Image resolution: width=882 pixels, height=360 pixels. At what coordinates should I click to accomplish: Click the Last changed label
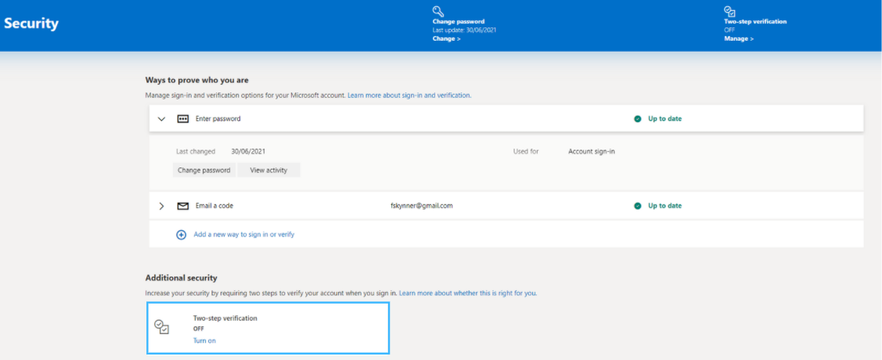(x=196, y=152)
